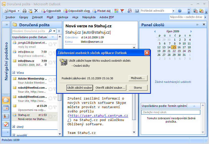Open navigation buttons configure arrow
This screenshot has height=144, width=209.
pos(8,132)
